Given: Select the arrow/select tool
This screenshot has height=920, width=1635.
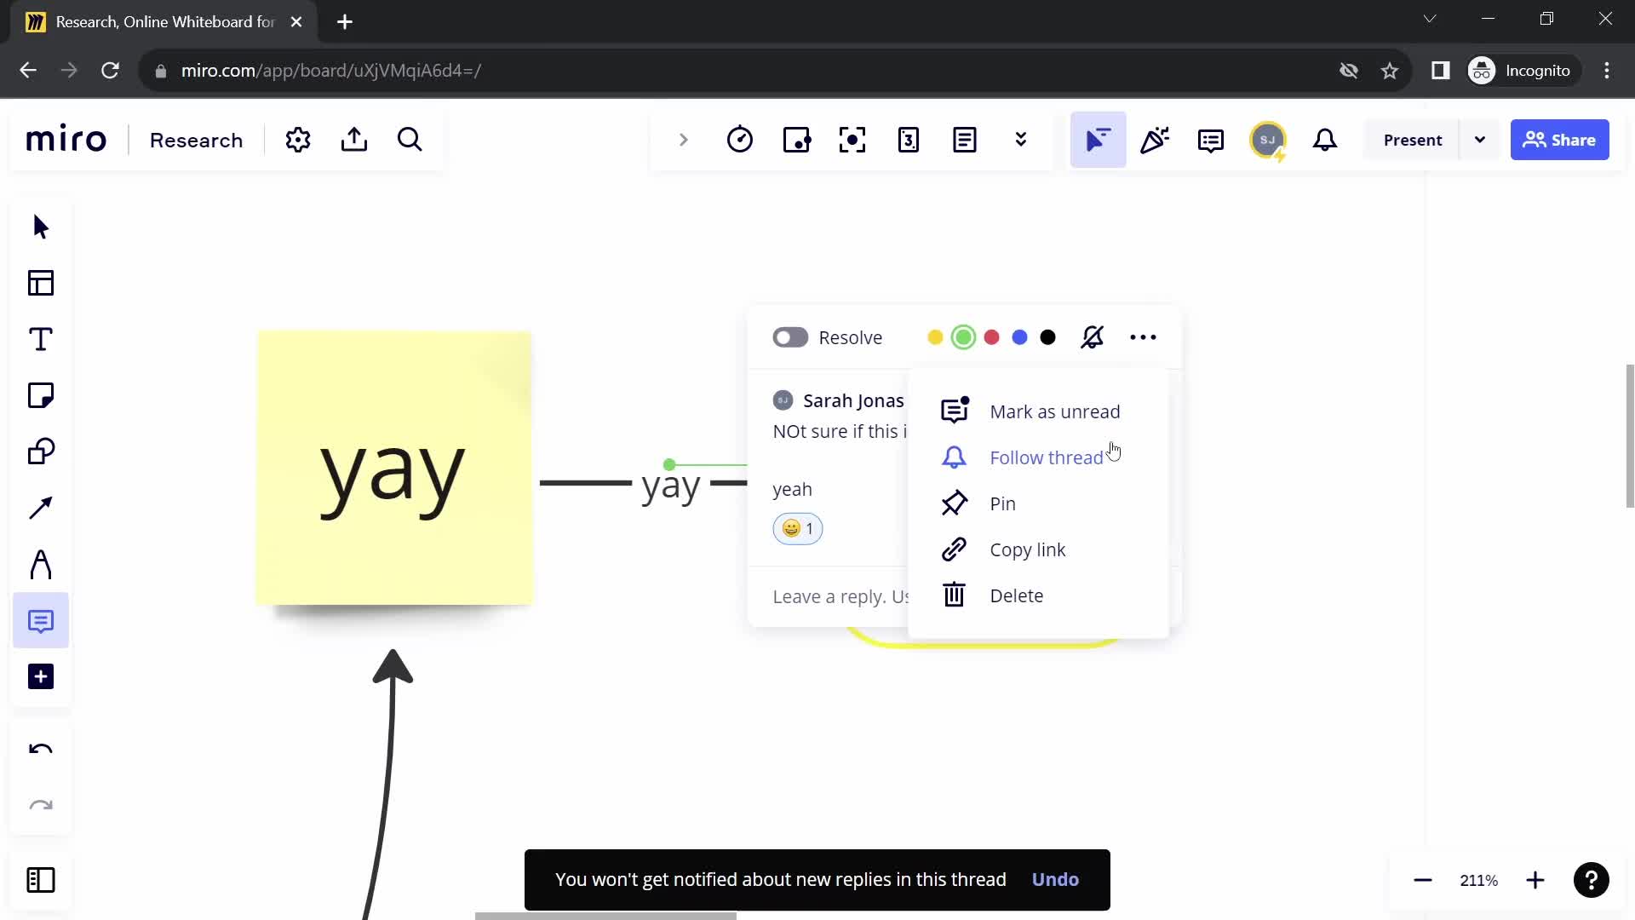Looking at the screenshot, I should pos(39,227).
